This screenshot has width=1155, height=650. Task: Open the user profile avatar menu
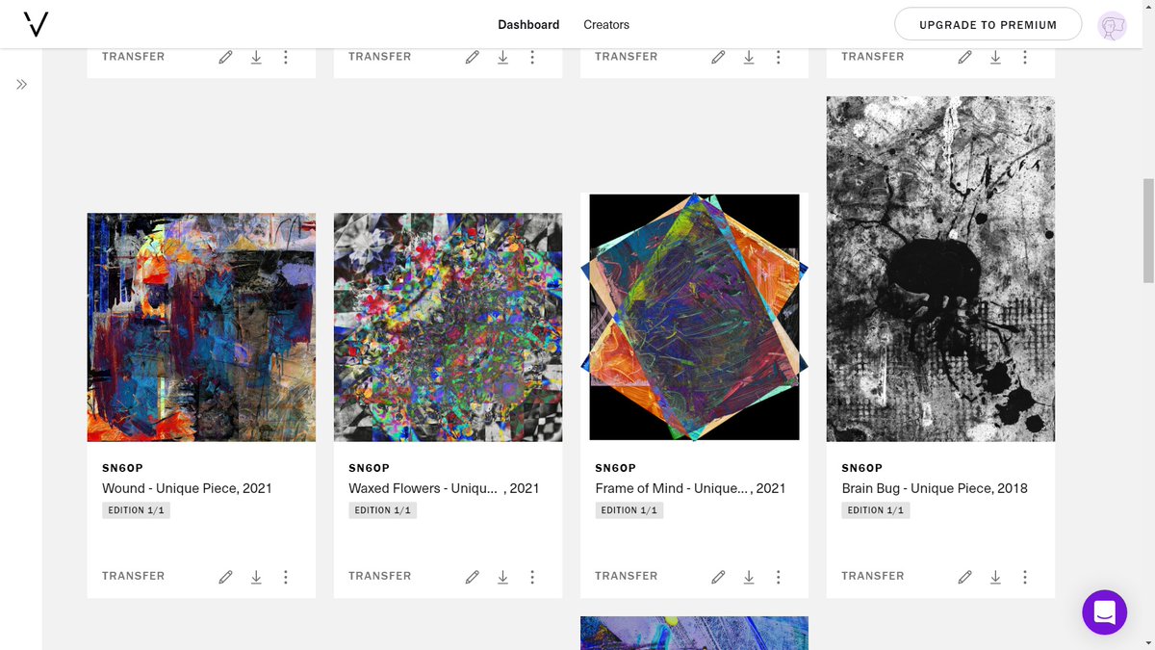coord(1112,26)
